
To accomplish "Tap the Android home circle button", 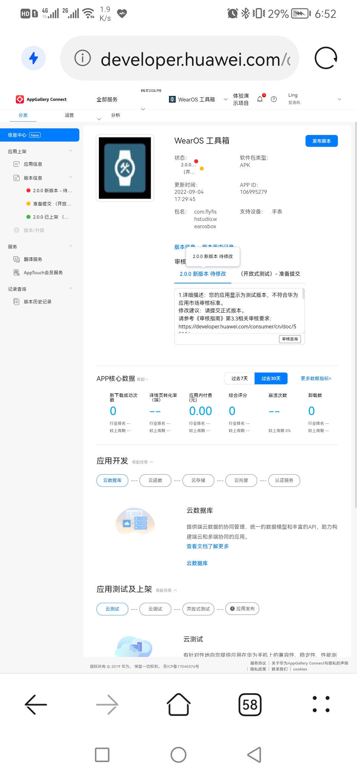I will pyautogui.click(x=178, y=755).
